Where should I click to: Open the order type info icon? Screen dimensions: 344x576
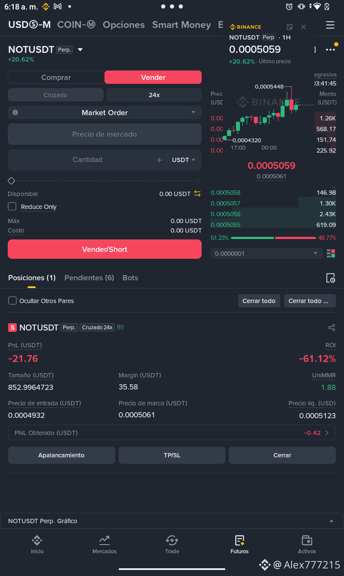15,113
